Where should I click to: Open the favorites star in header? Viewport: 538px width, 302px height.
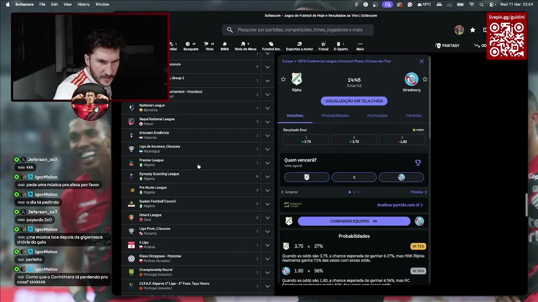click(x=473, y=30)
